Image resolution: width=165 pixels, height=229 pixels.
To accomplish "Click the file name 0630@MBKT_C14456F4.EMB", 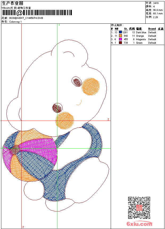I will point(26,18).
